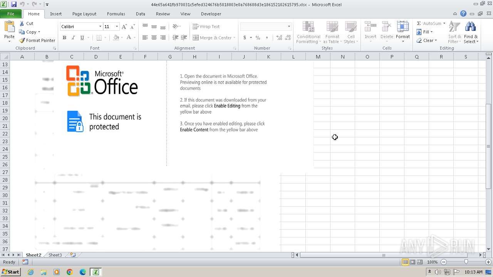Open Find & Select
The image size is (493, 277).
(471, 32)
